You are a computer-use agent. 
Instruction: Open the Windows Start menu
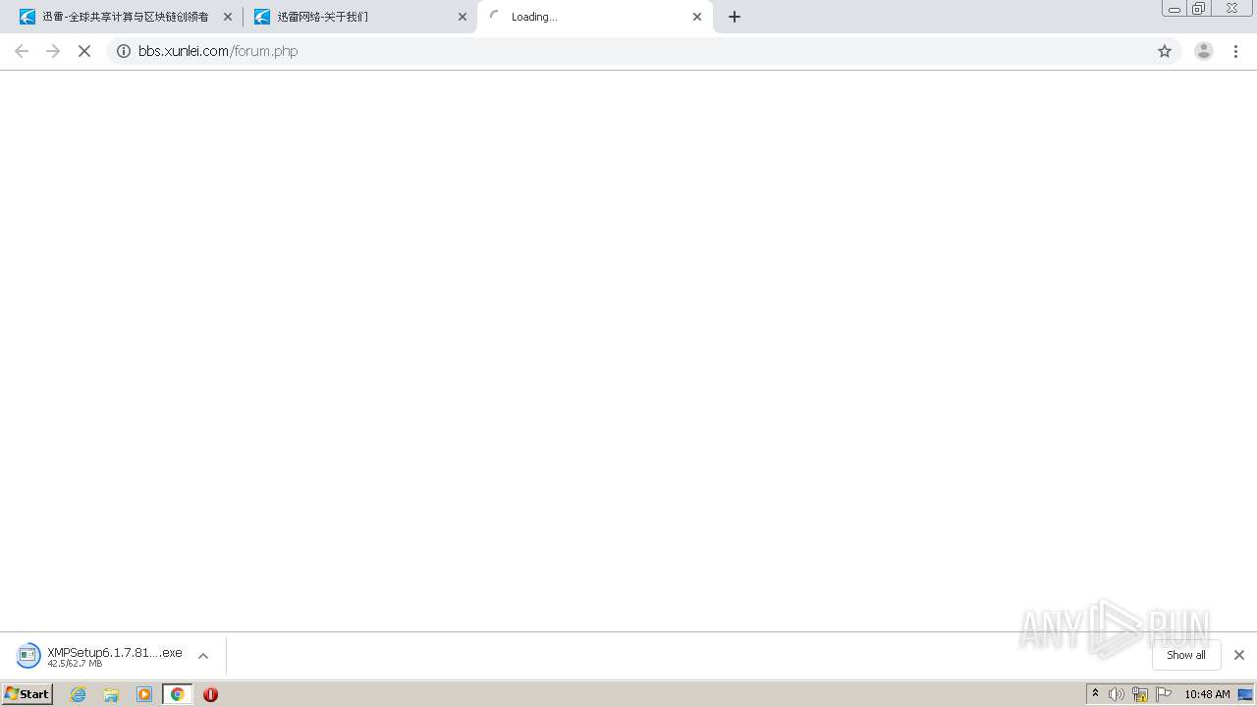click(x=27, y=693)
